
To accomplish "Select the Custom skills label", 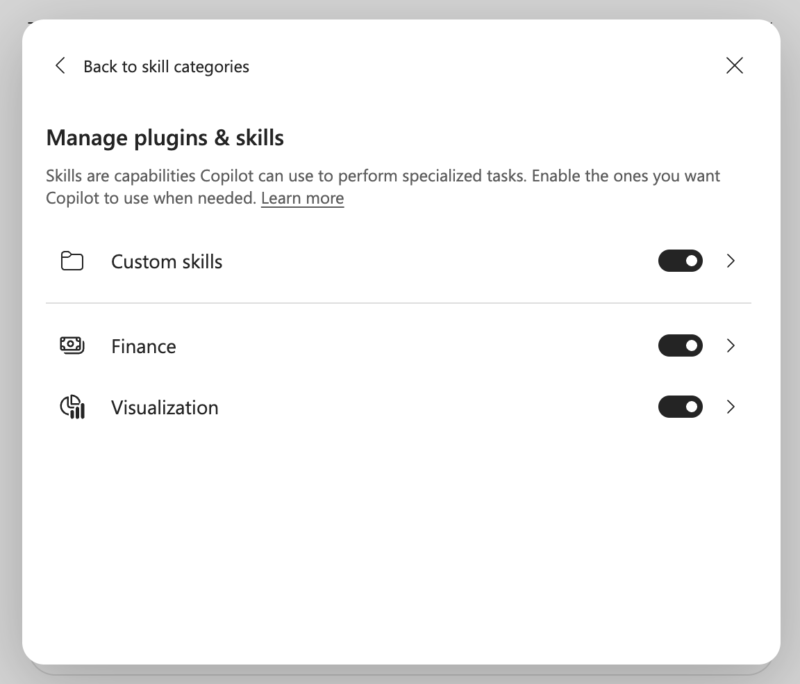I will 167,261.
